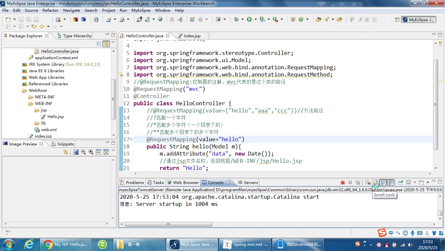Expand the Display Selected Console dropdown

pyautogui.click(x=415, y=182)
